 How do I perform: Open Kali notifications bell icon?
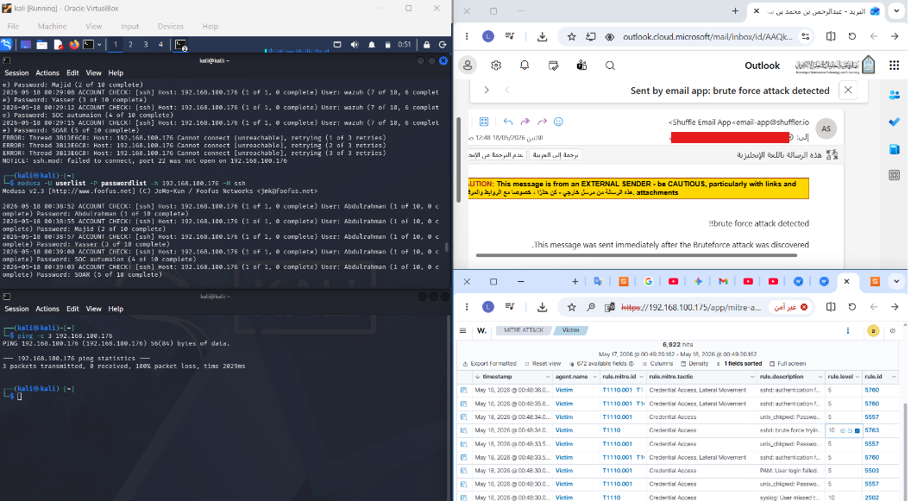coord(371,45)
